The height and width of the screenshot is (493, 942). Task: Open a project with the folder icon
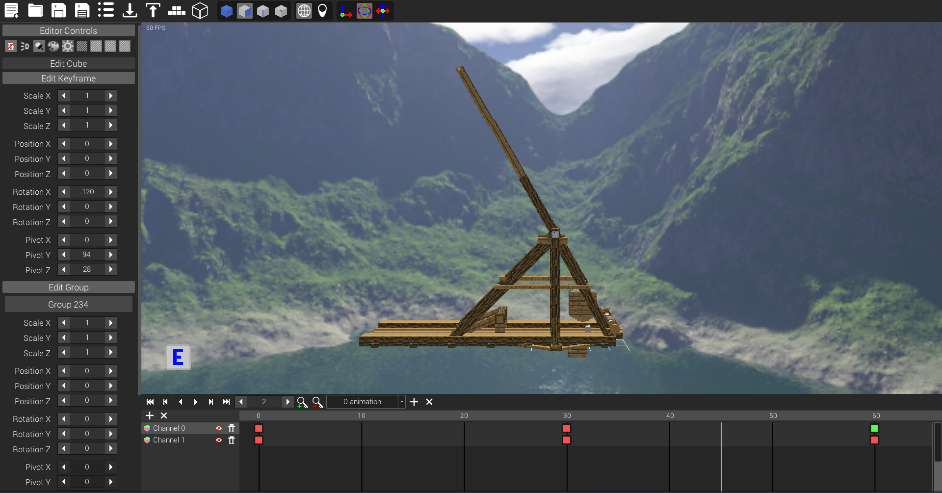35,10
